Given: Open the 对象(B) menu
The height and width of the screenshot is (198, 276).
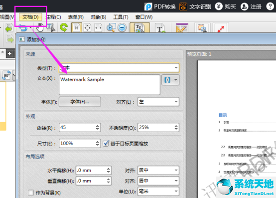Looking at the screenshot, I should pyautogui.click(x=98, y=17).
